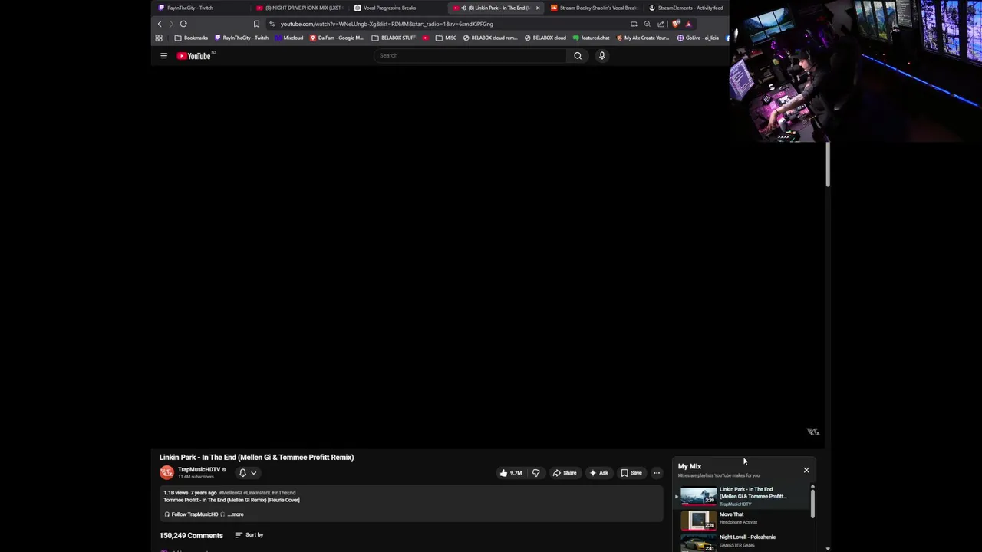
Task: Open the apps grid in bookmarks bar
Action: coord(159,38)
